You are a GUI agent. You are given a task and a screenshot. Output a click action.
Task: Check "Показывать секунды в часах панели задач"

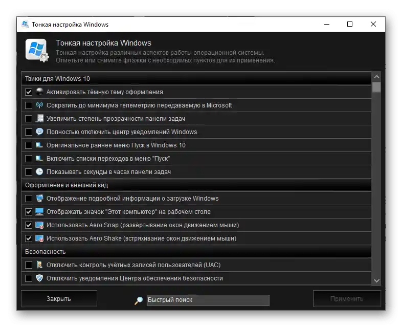point(29,171)
